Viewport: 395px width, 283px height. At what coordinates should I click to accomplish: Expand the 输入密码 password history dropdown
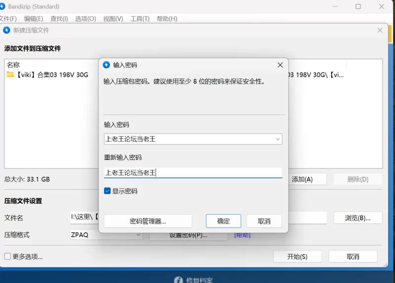click(x=278, y=139)
